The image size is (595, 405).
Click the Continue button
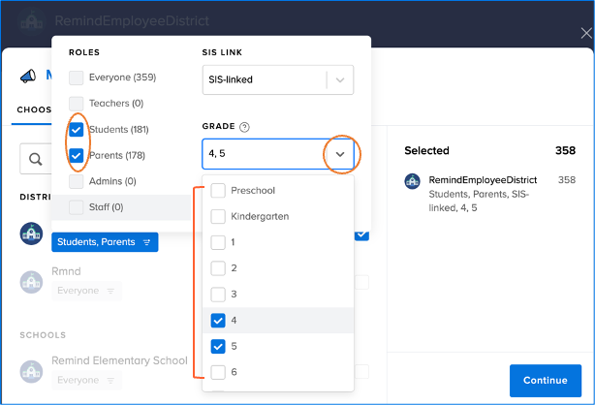tap(546, 381)
